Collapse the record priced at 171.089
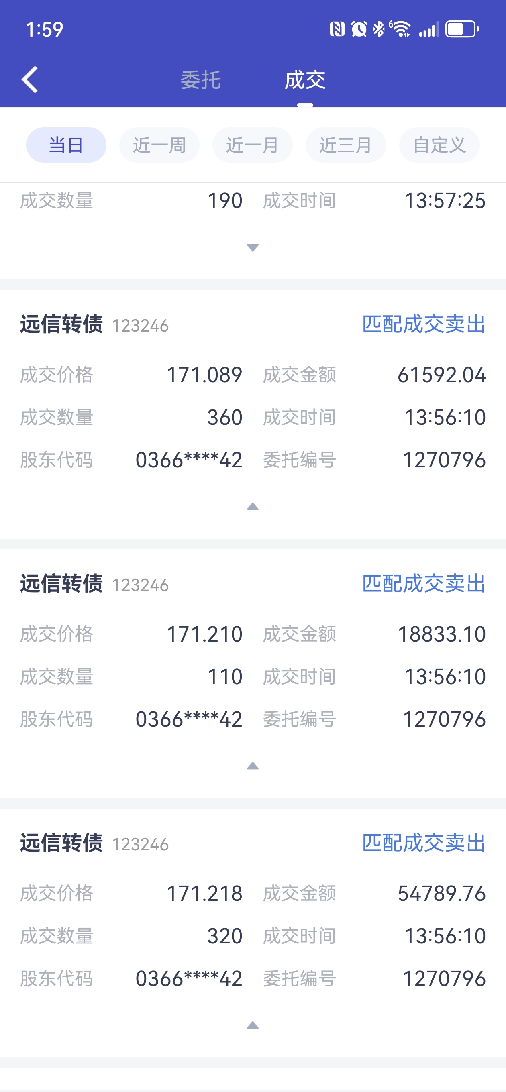 [253, 506]
